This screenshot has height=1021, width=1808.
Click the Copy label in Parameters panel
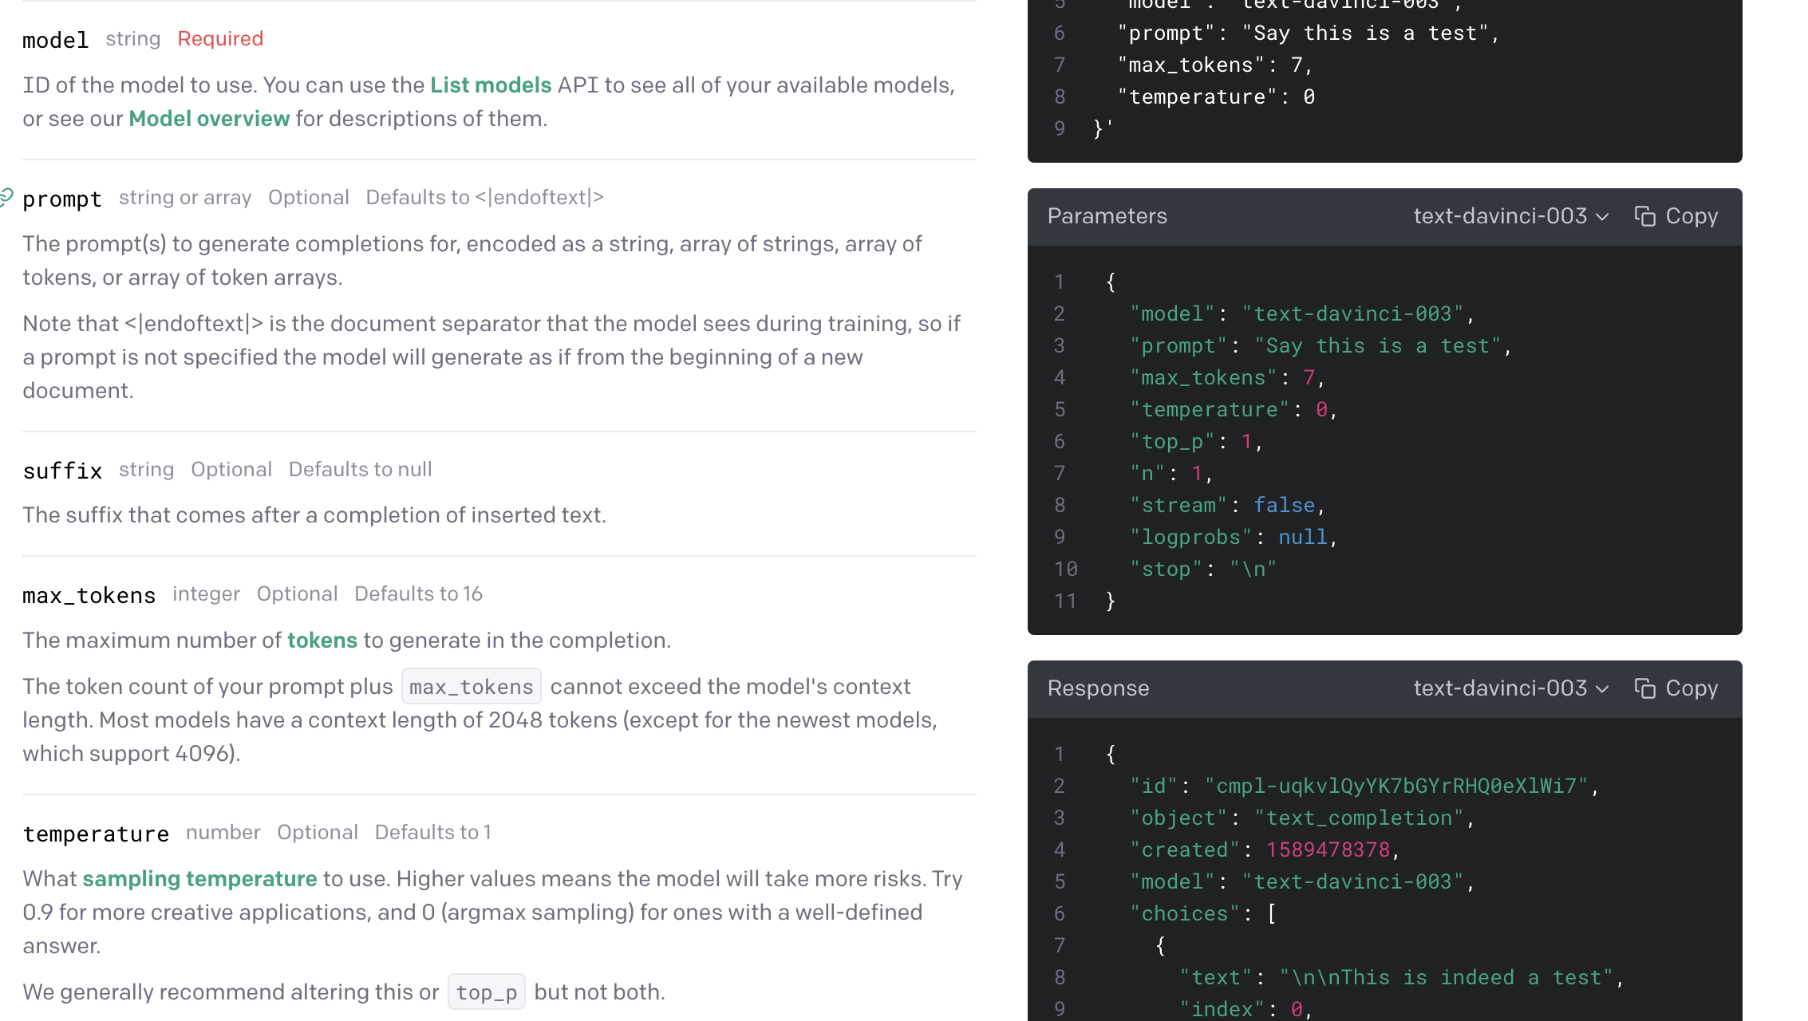pos(1692,216)
